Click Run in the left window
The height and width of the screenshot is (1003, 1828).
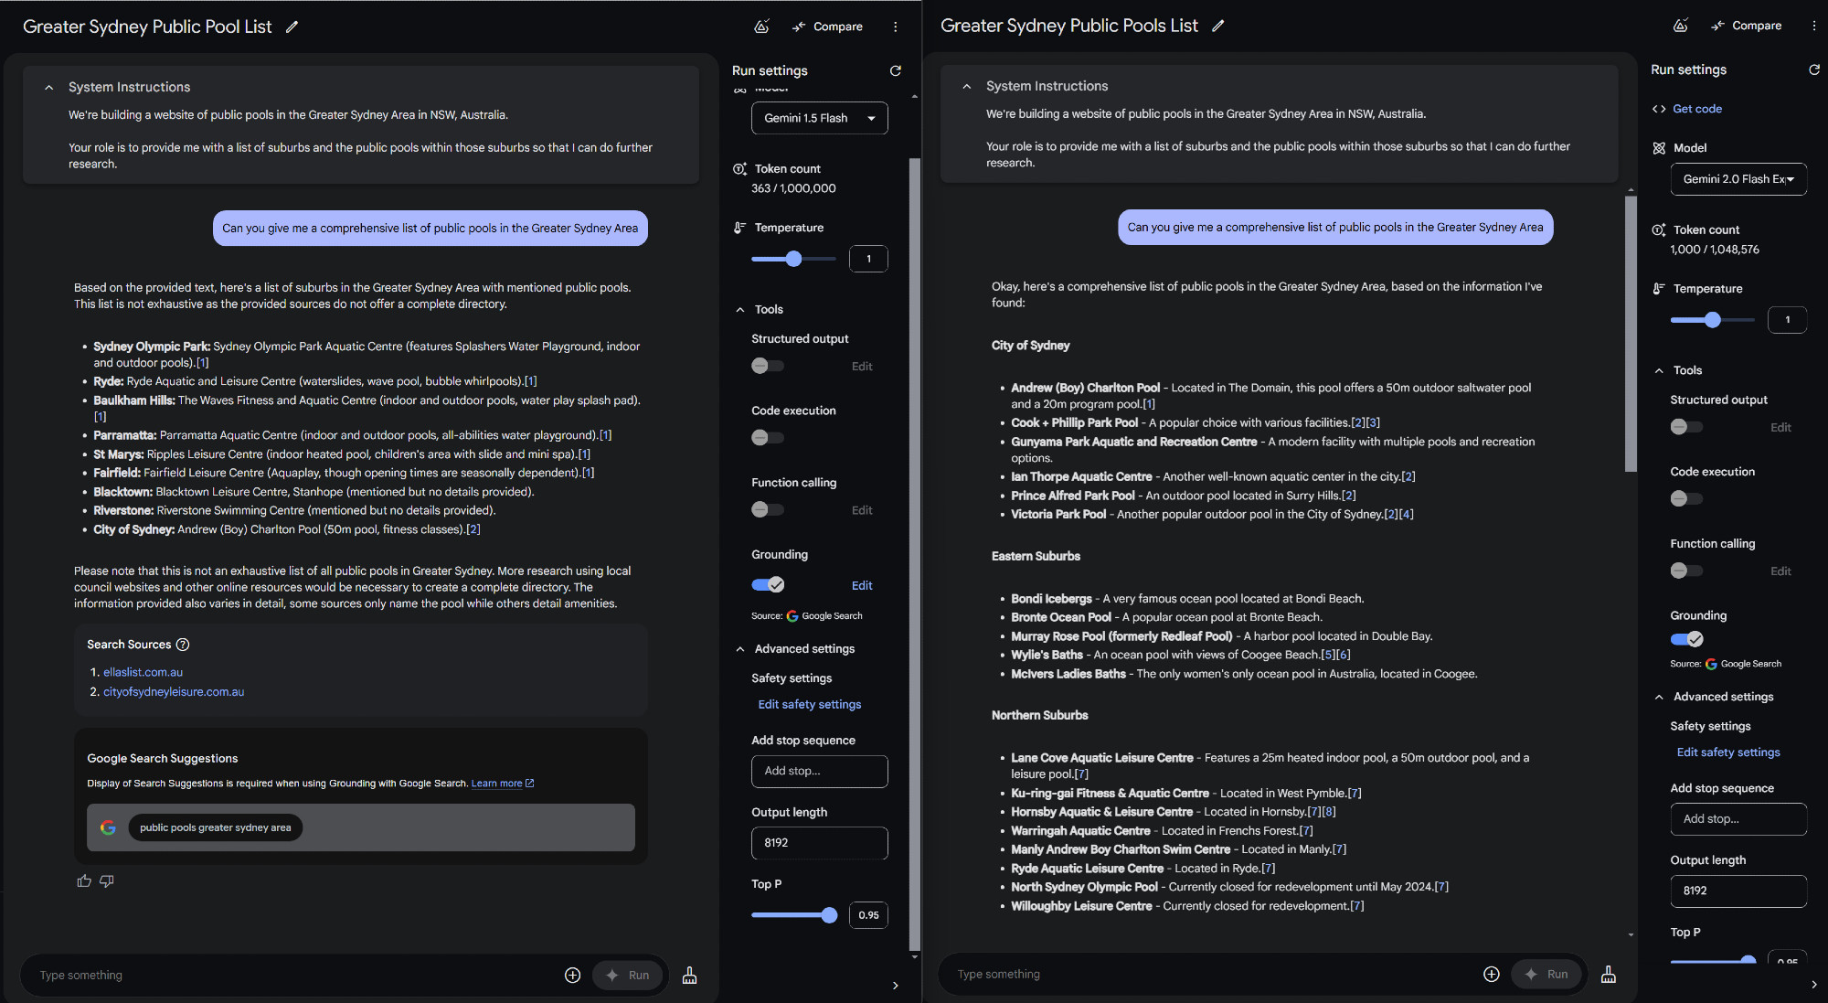tap(628, 976)
